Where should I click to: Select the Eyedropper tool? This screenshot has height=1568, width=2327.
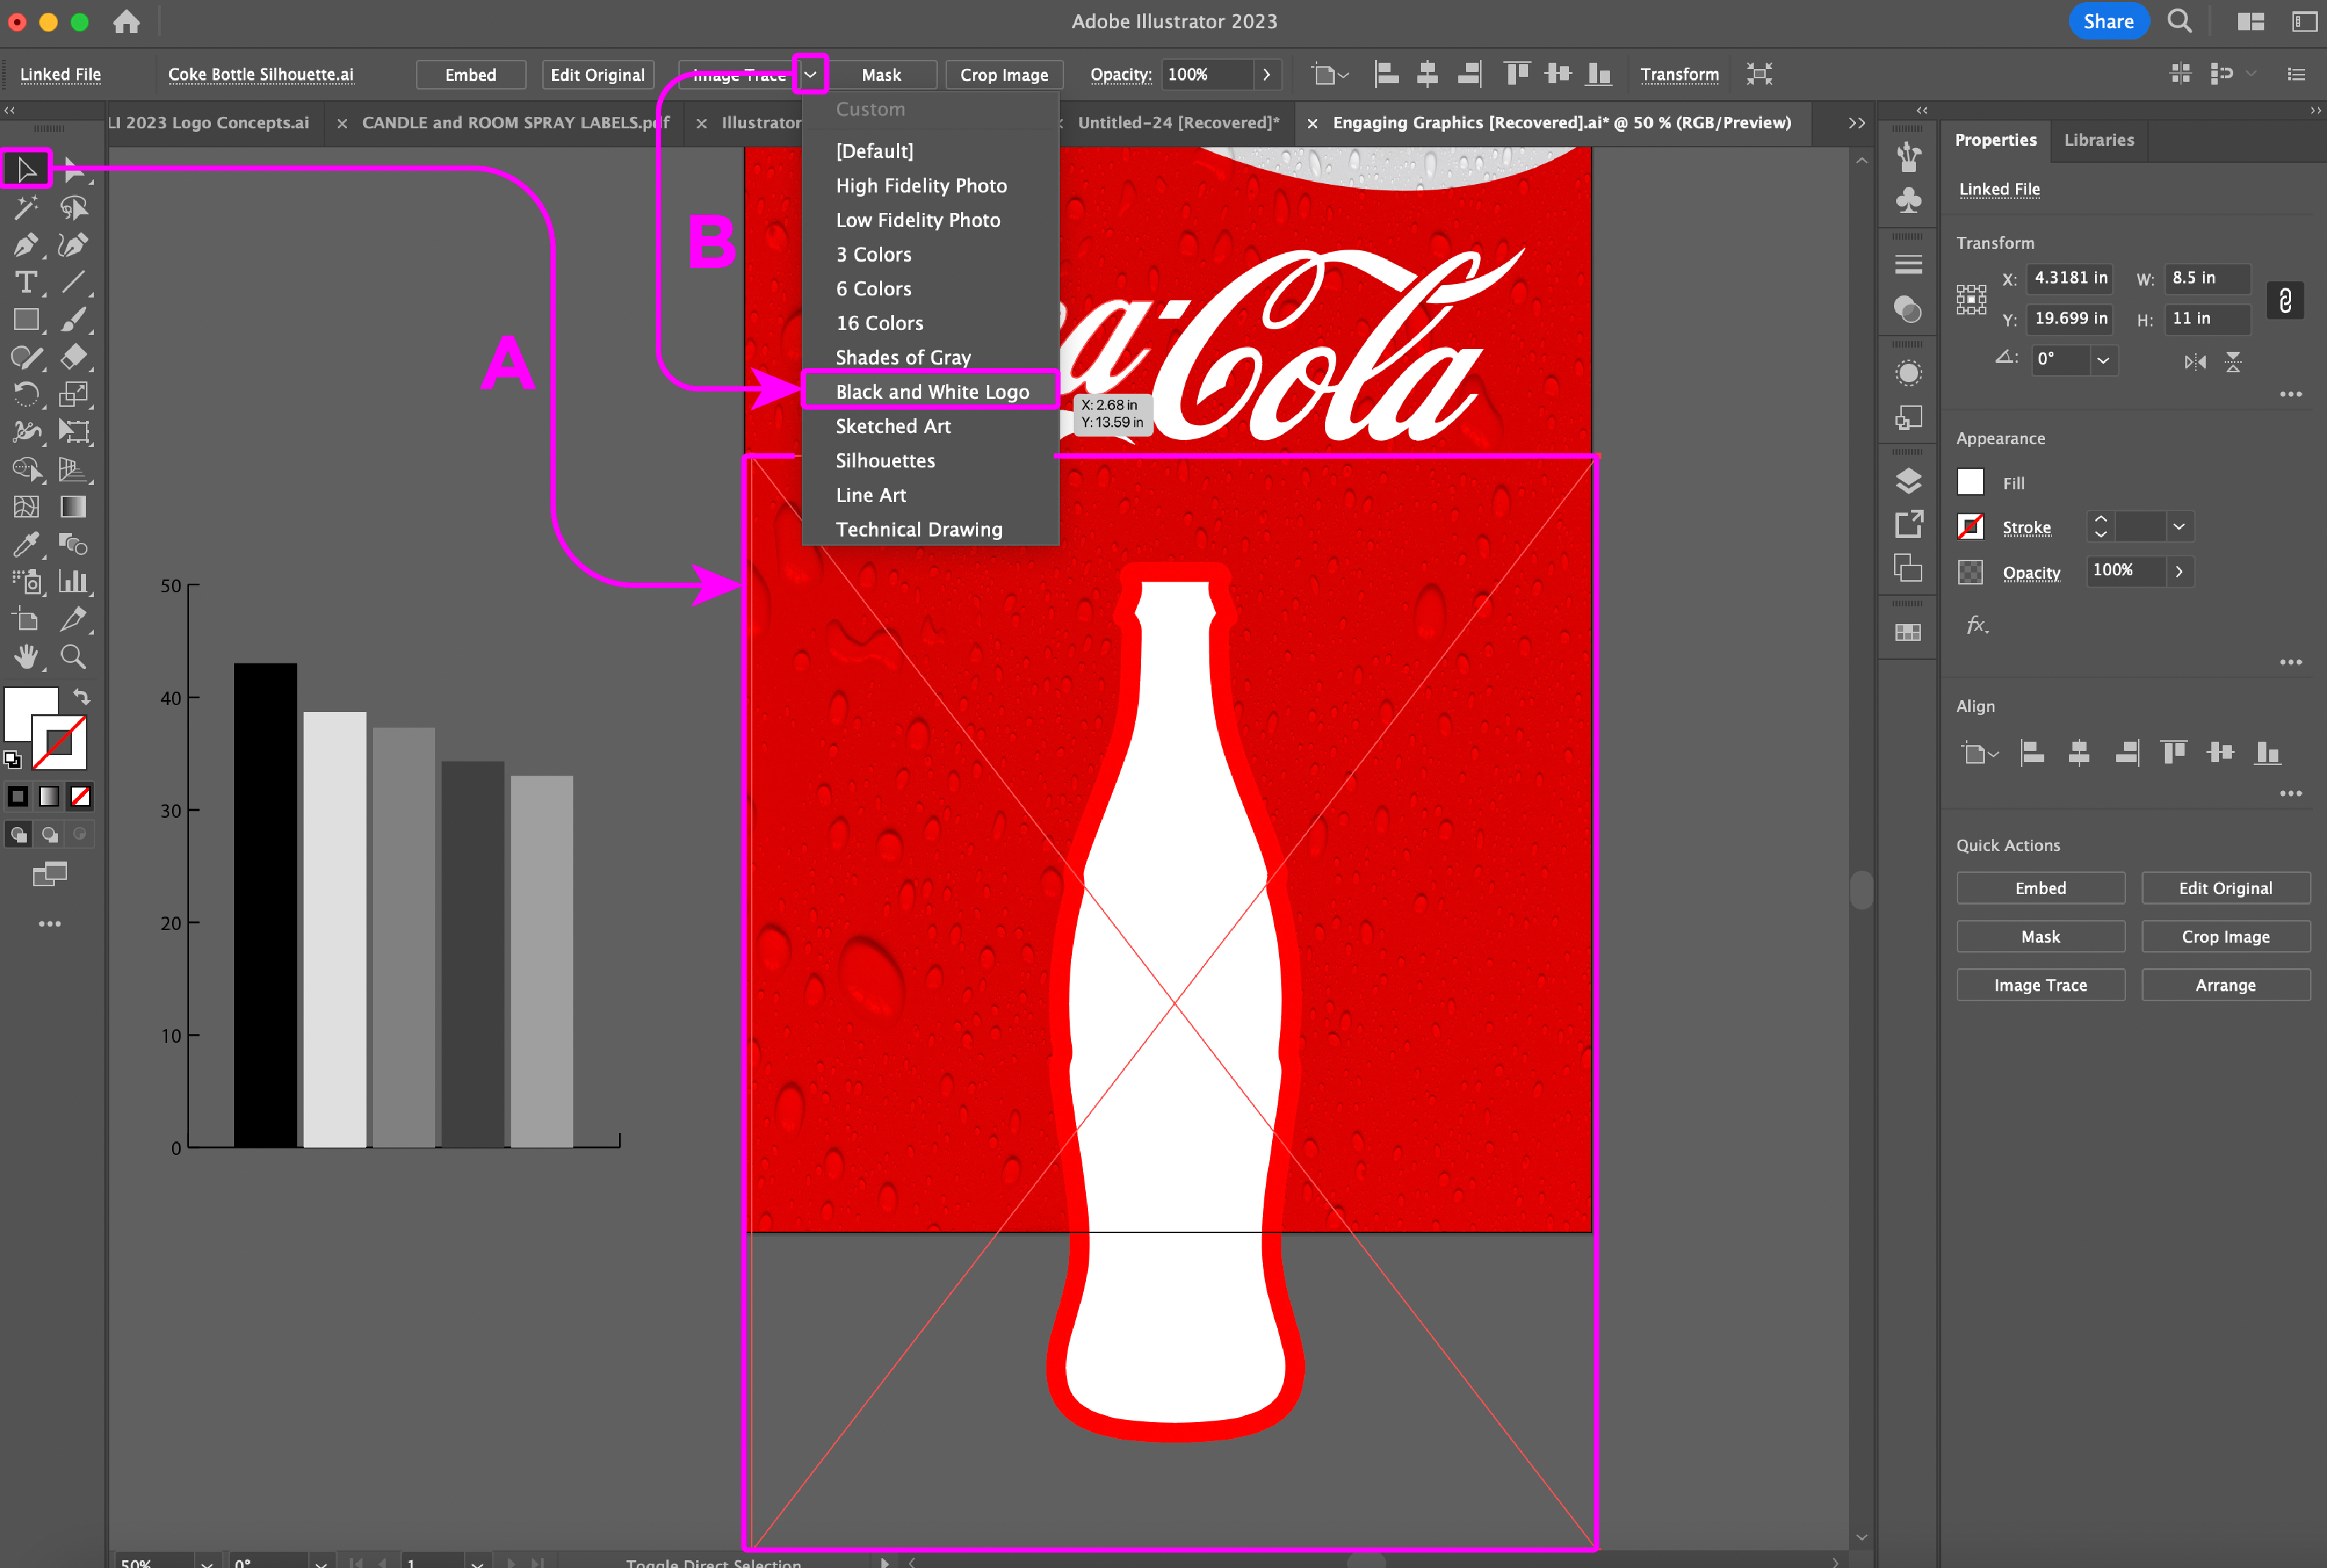click(x=26, y=544)
